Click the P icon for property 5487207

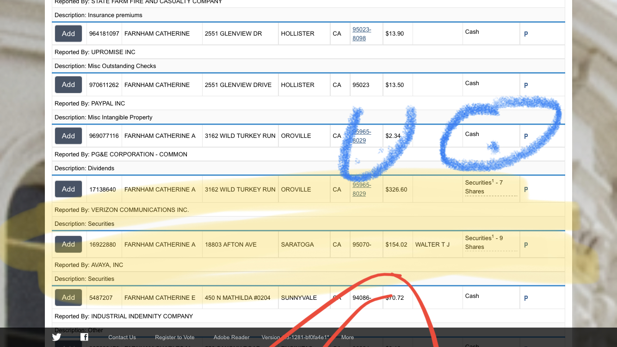(526, 298)
